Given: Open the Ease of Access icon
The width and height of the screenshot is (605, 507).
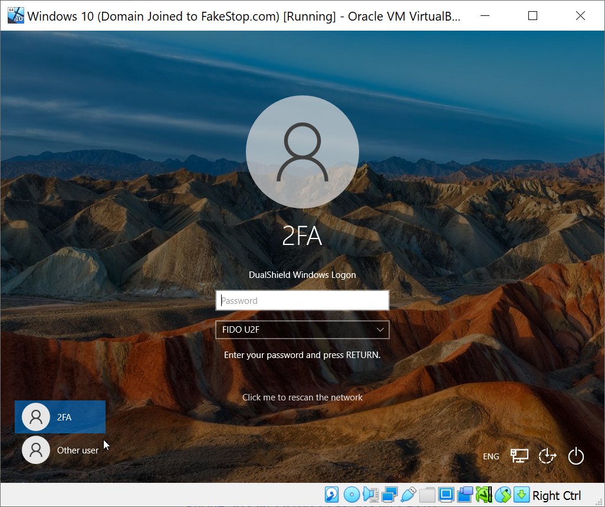Looking at the screenshot, I should pos(548,456).
